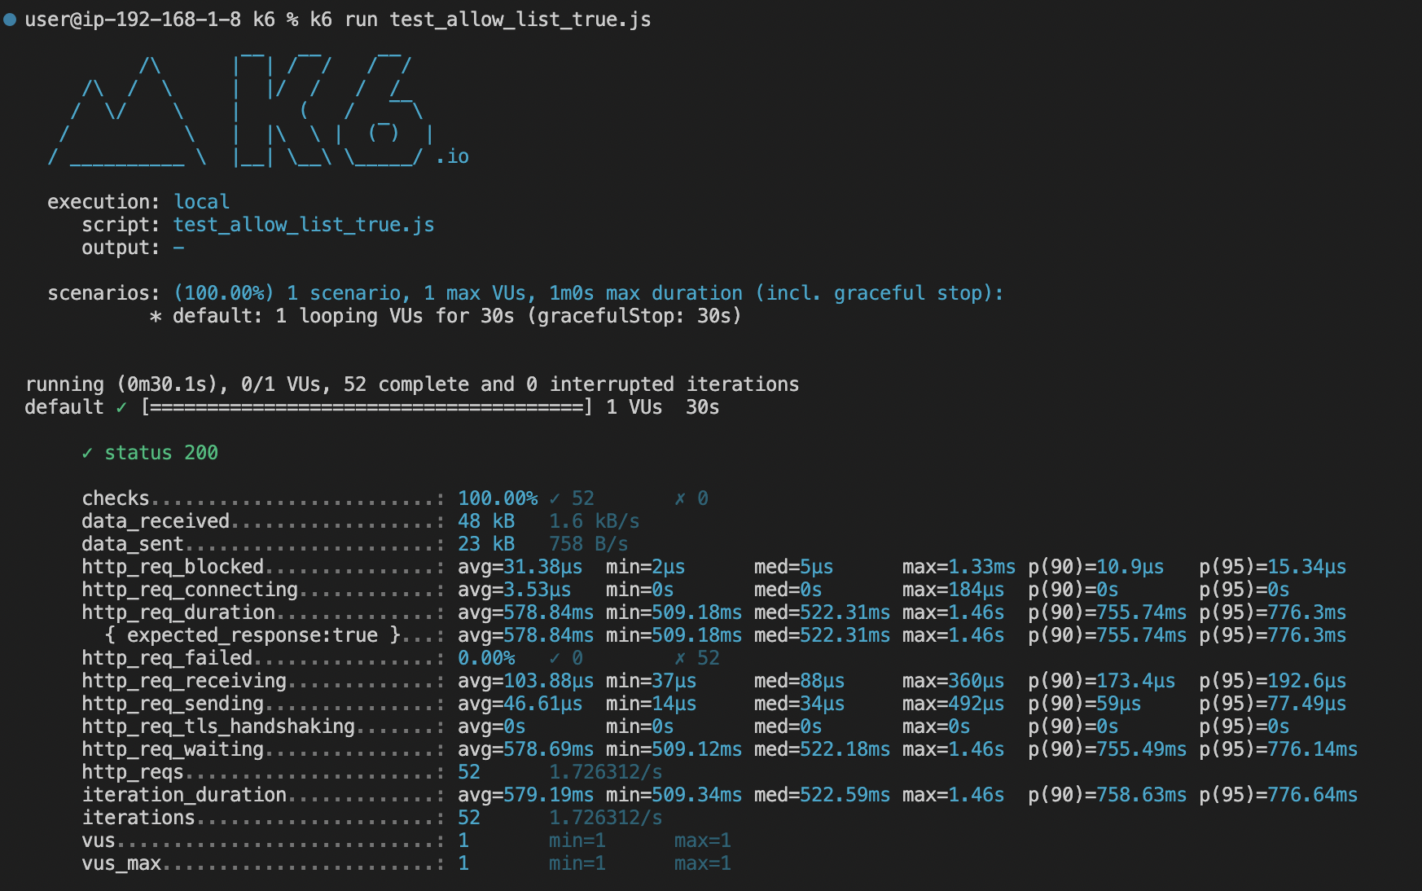Click the "data_received" metric label
The image size is (1422, 891).
(x=156, y=521)
